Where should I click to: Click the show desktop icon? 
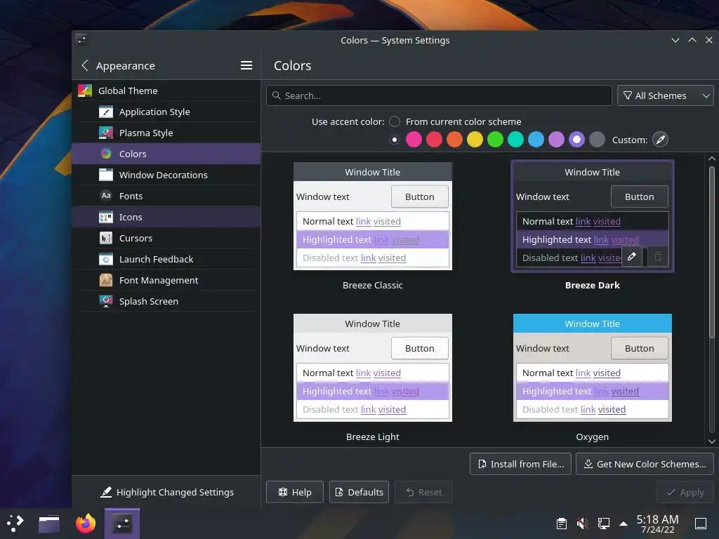pos(701,524)
